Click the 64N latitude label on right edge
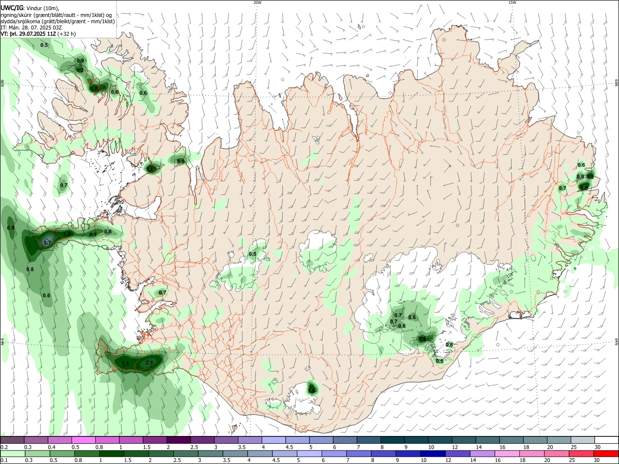The width and height of the screenshot is (619, 464). [617, 341]
